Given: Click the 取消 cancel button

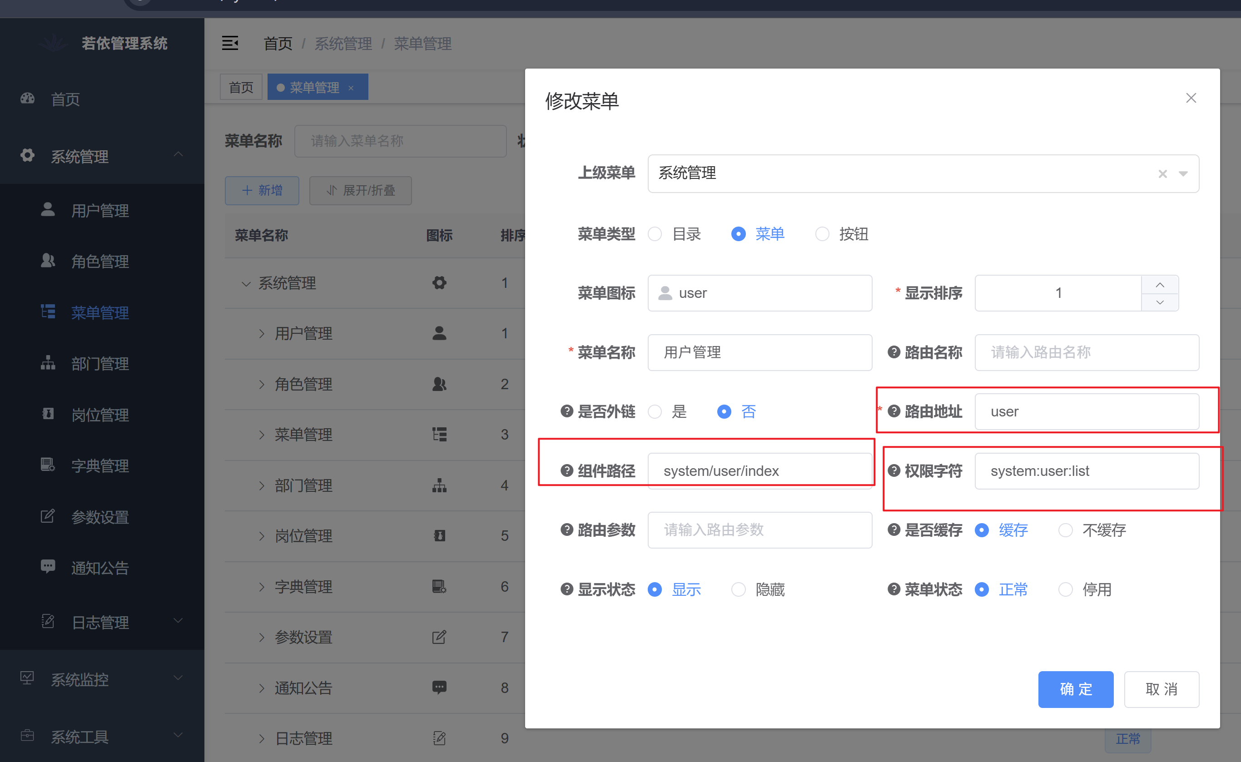Looking at the screenshot, I should point(1161,689).
